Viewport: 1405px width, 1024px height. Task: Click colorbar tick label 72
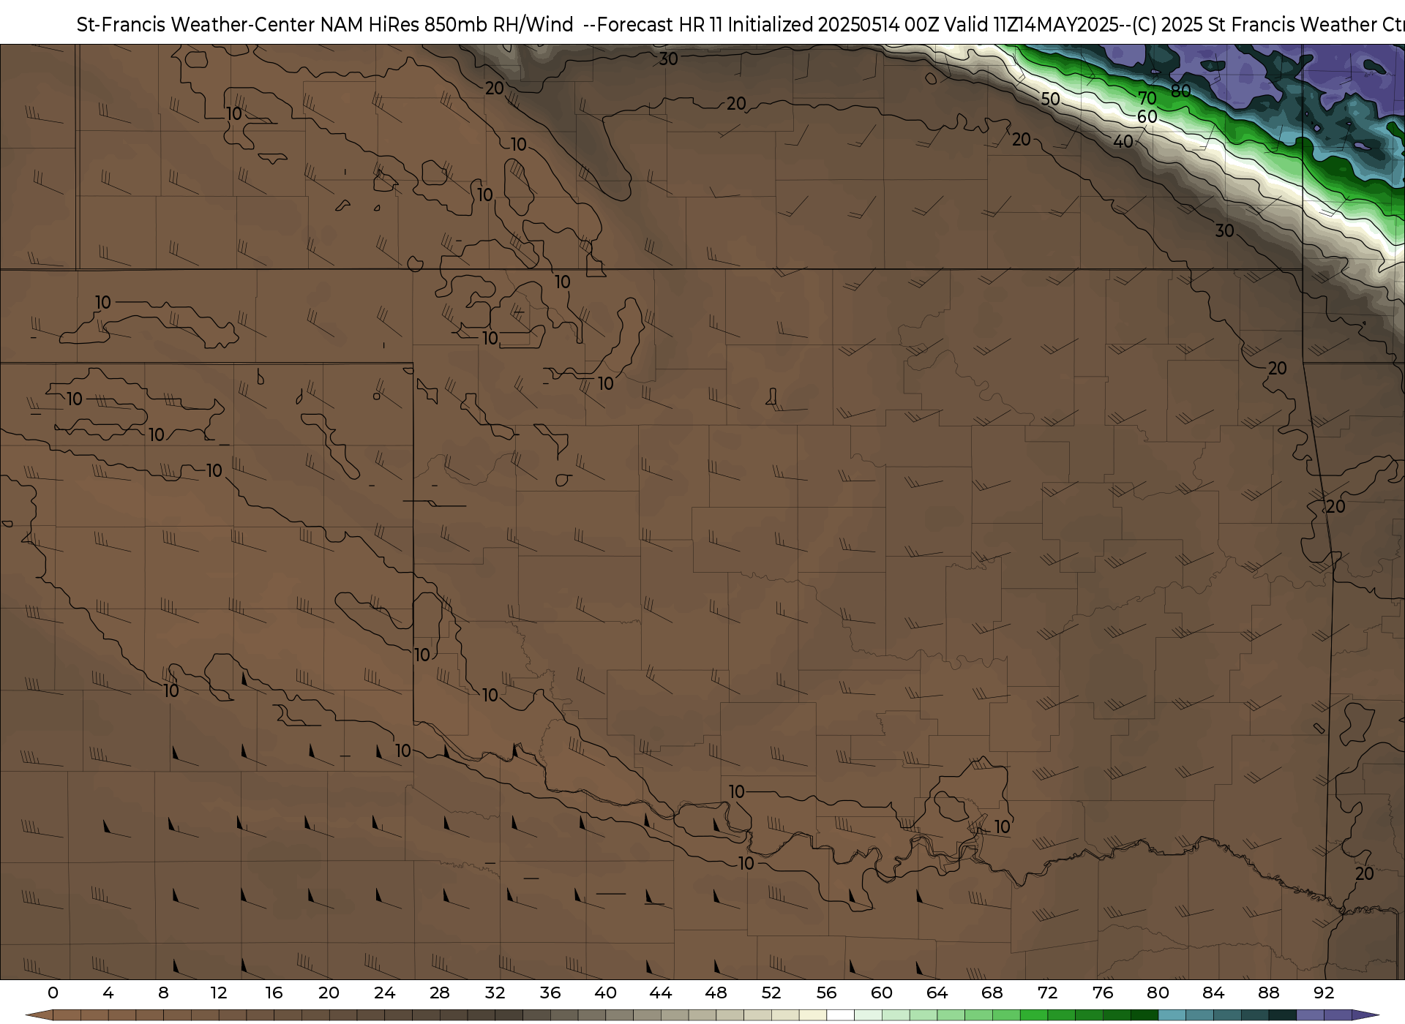(x=1047, y=993)
